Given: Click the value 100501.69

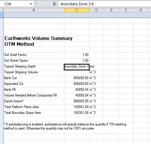Looking at the screenshot, I should tap(81, 107).
